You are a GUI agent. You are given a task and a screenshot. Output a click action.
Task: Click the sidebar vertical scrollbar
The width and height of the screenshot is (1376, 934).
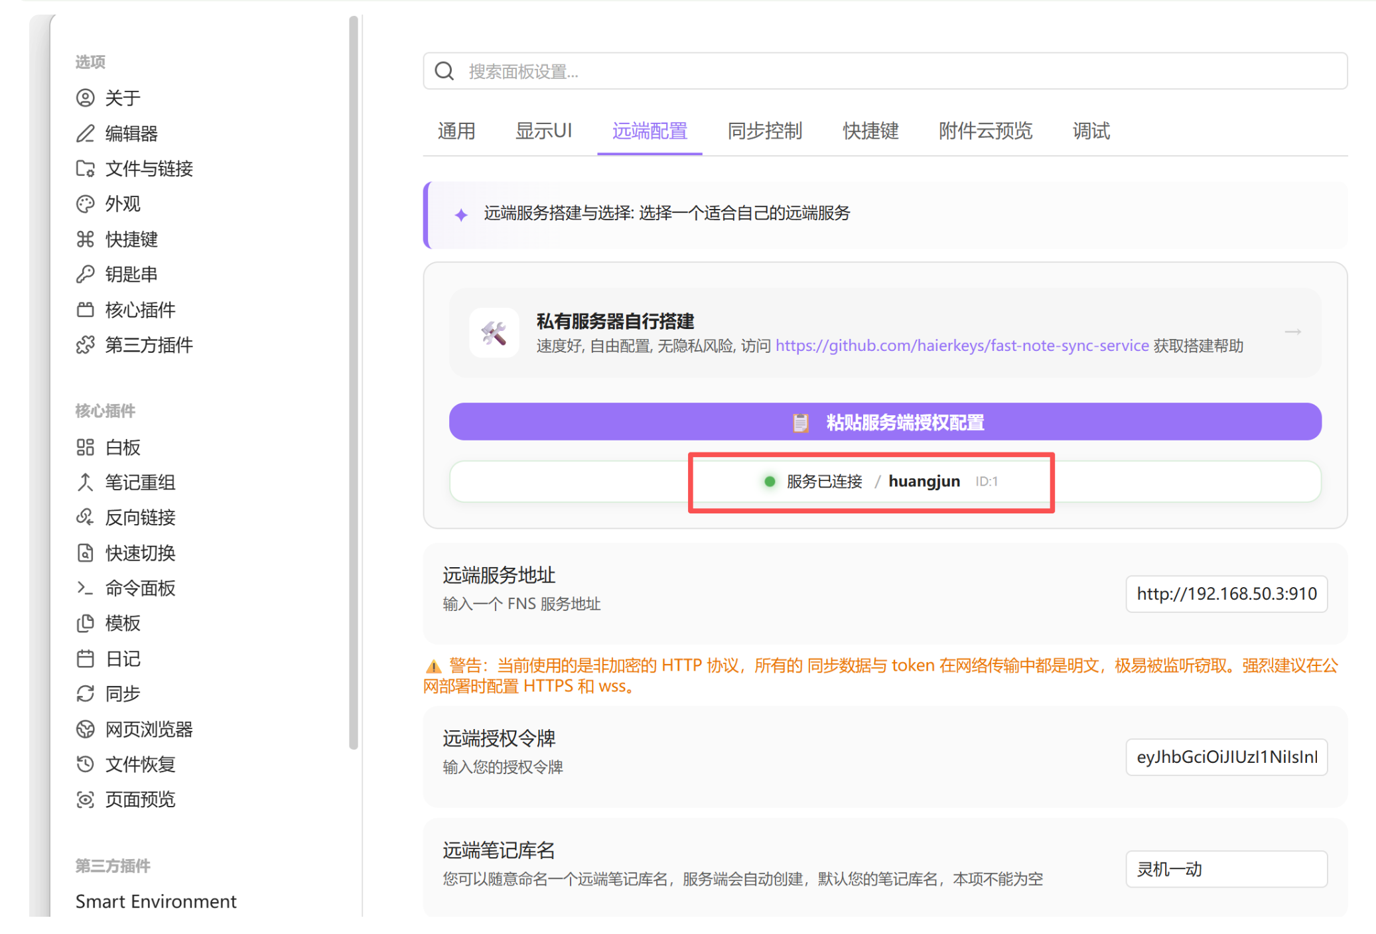tap(354, 383)
